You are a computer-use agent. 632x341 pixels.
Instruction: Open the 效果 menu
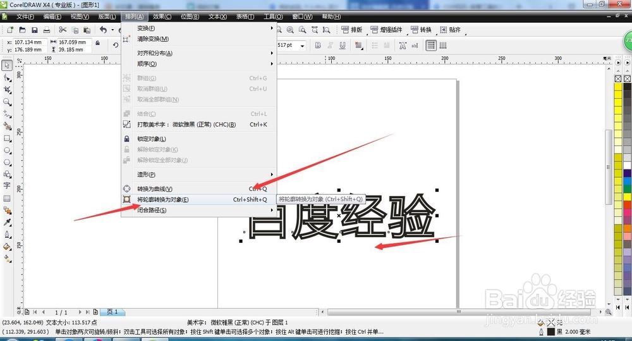pyautogui.click(x=162, y=16)
